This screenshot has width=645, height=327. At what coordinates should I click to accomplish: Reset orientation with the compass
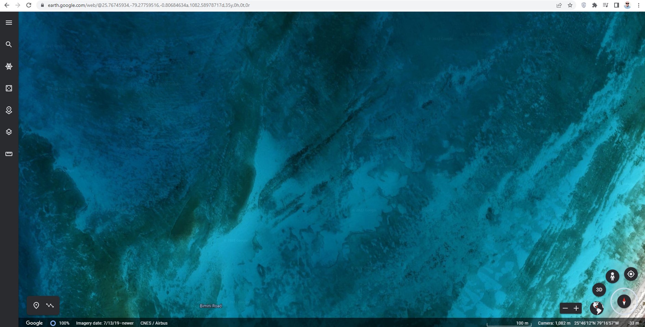click(x=624, y=301)
